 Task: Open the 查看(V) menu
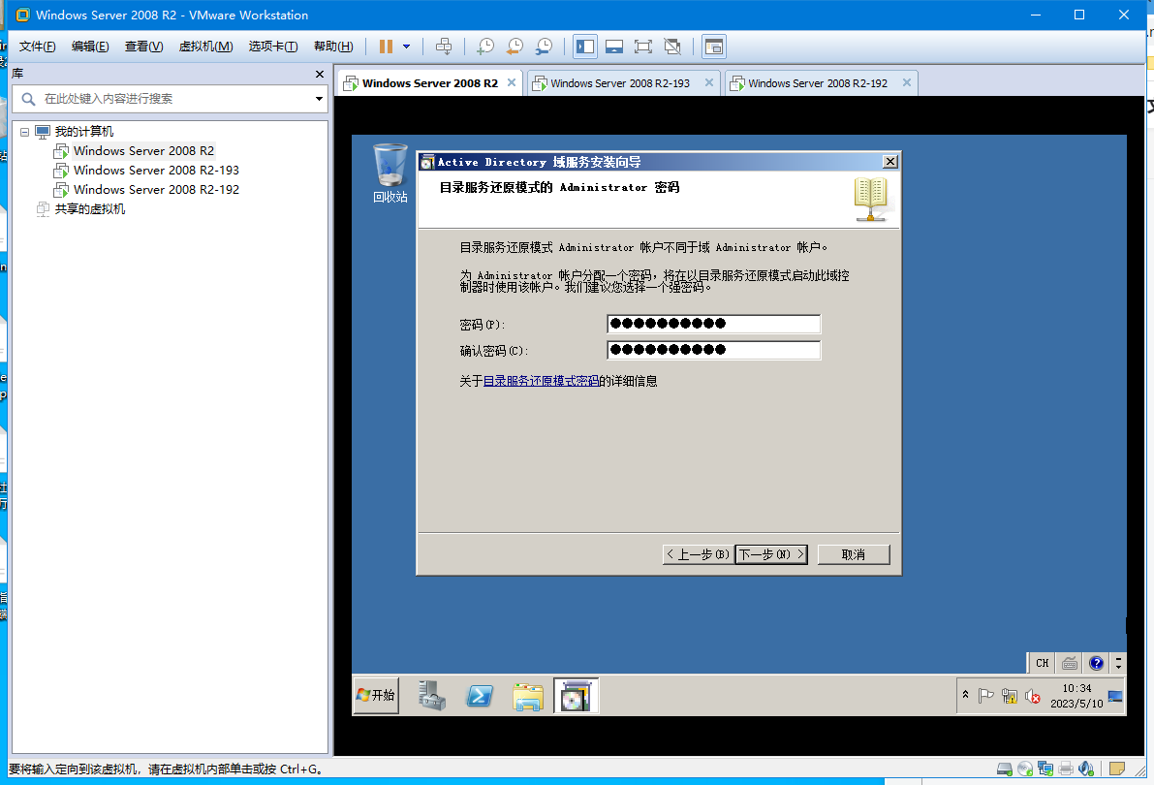click(143, 47)
